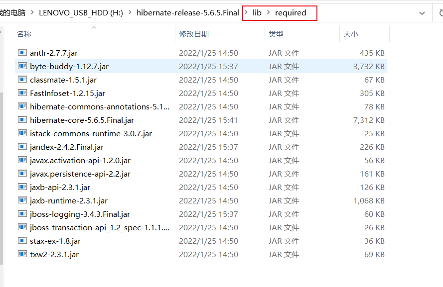Click the FastInfoset-1.2.15.jar file icon

(x=22, y=93)
